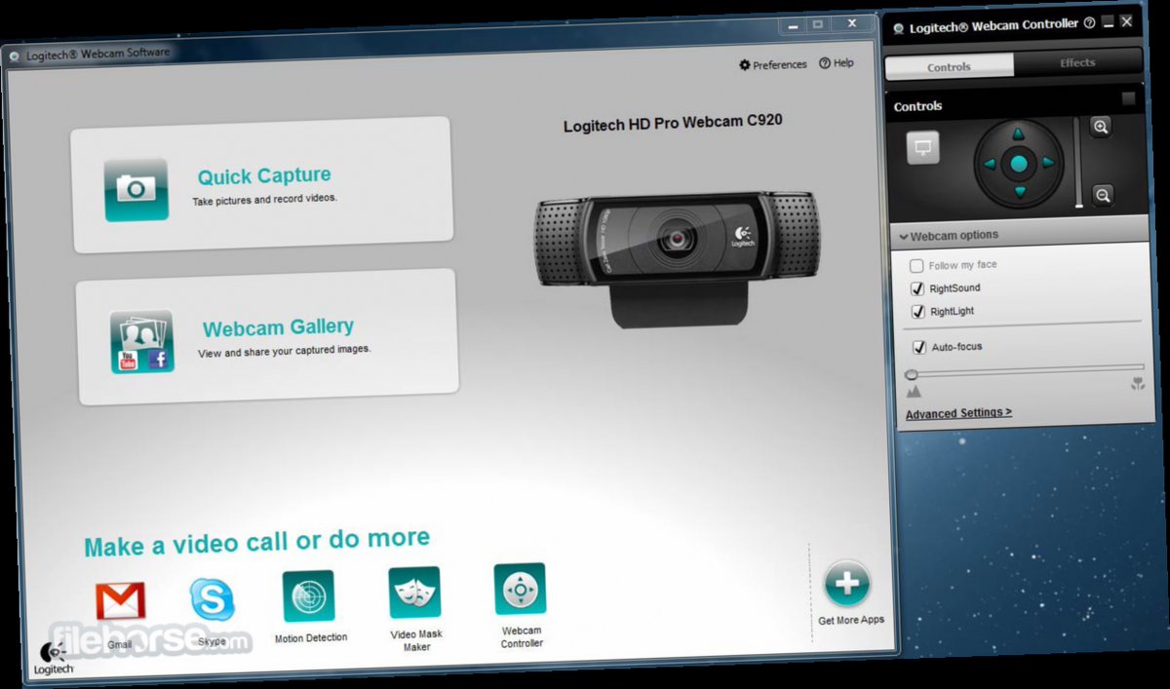Click the center reset button of pan pad
The image size is (1170, 689).
pos(1019,163)
